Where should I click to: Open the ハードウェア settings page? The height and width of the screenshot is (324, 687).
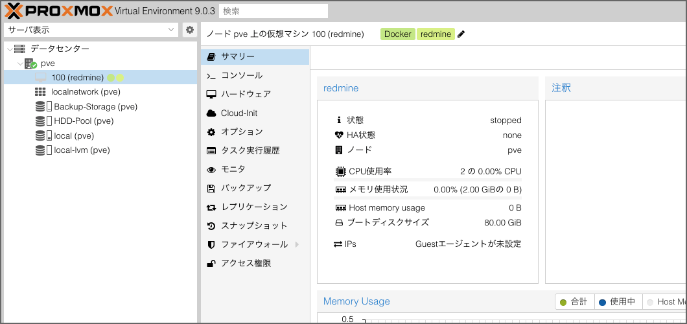[x=246, y=95]
